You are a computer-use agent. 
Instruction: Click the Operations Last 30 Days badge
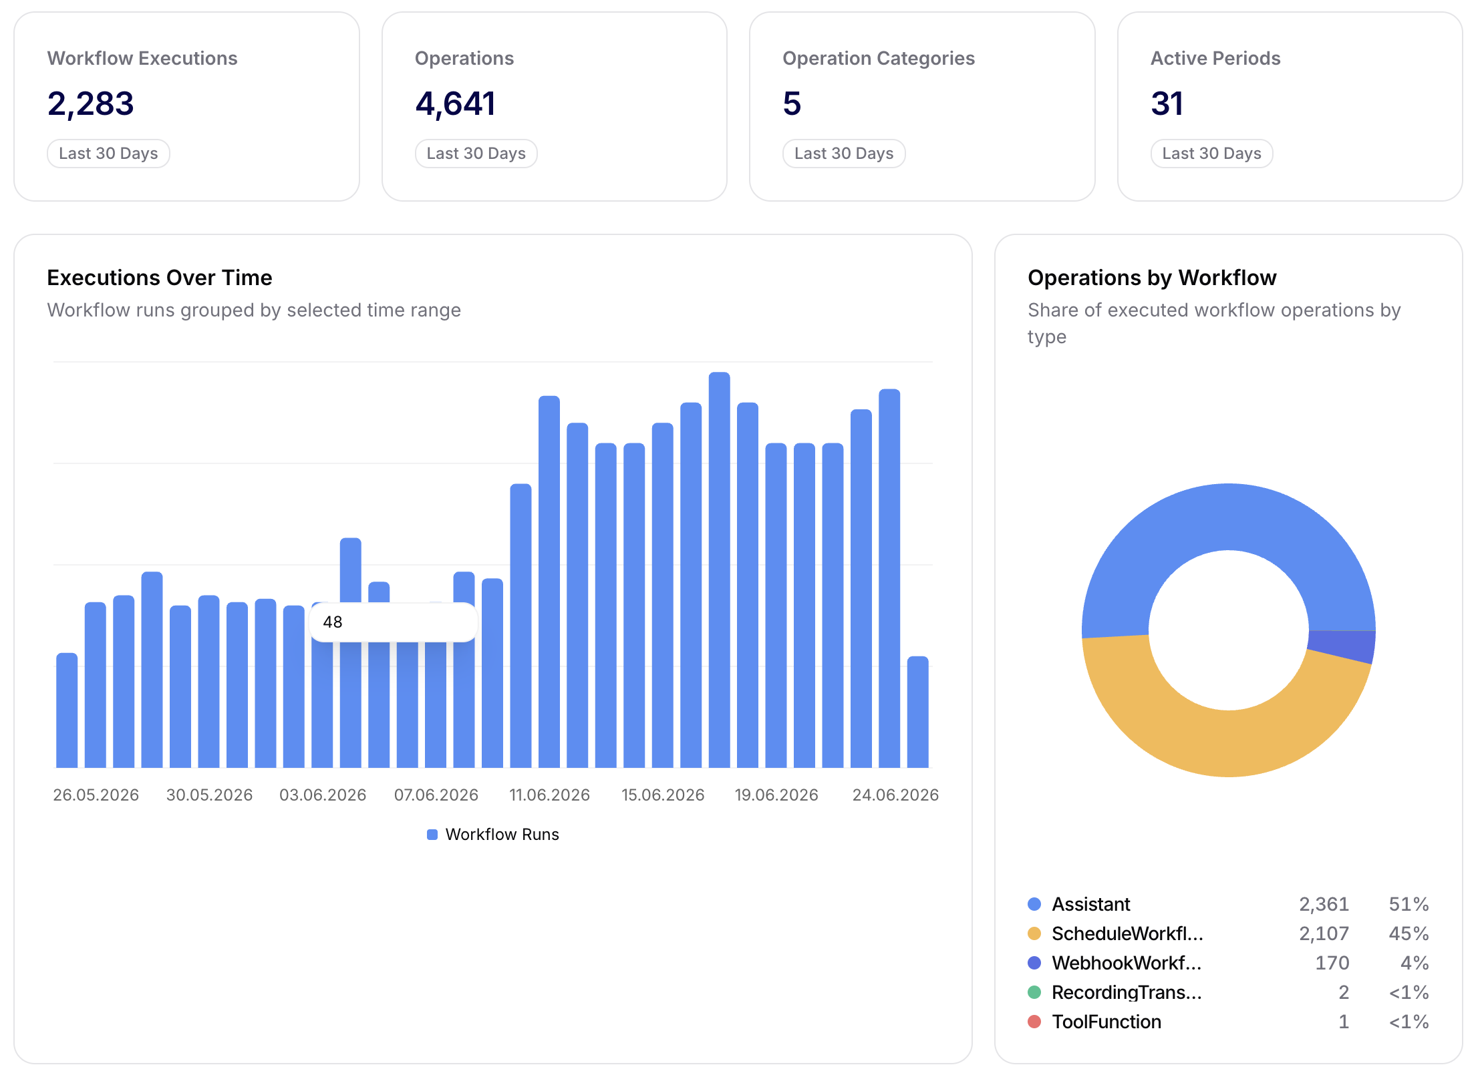point(476,154)
